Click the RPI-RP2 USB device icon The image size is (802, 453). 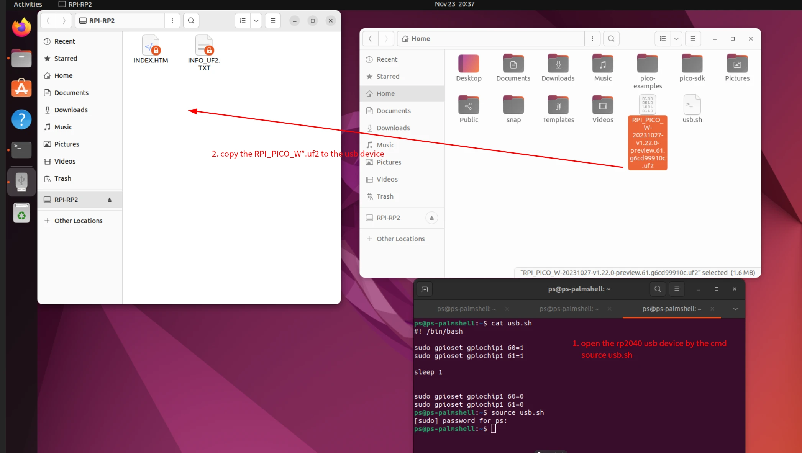[21, 182]
